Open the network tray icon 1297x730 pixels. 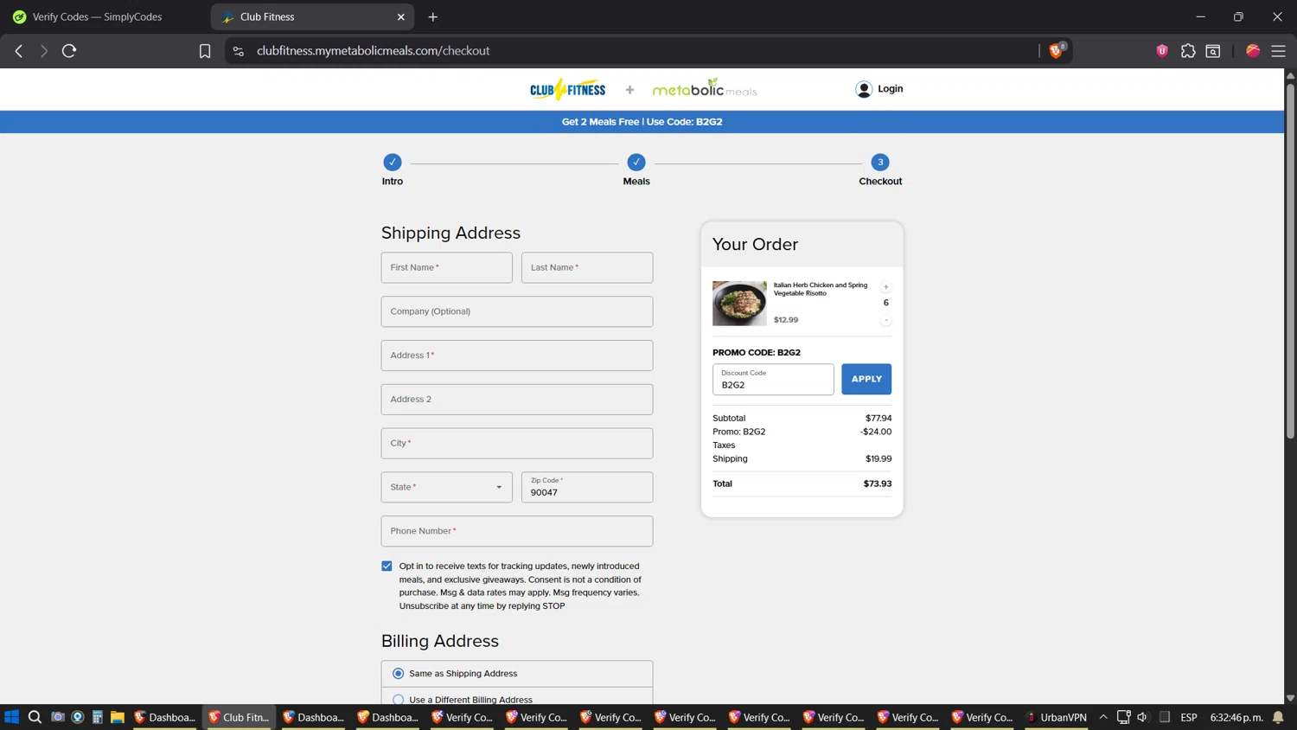tap(1123, 717)
